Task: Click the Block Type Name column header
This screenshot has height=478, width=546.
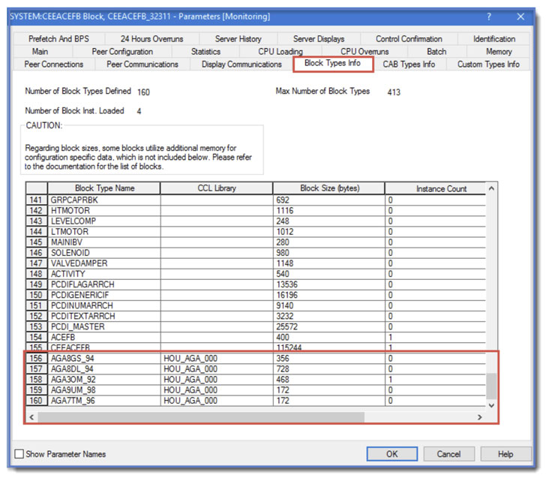Action: 104,189
